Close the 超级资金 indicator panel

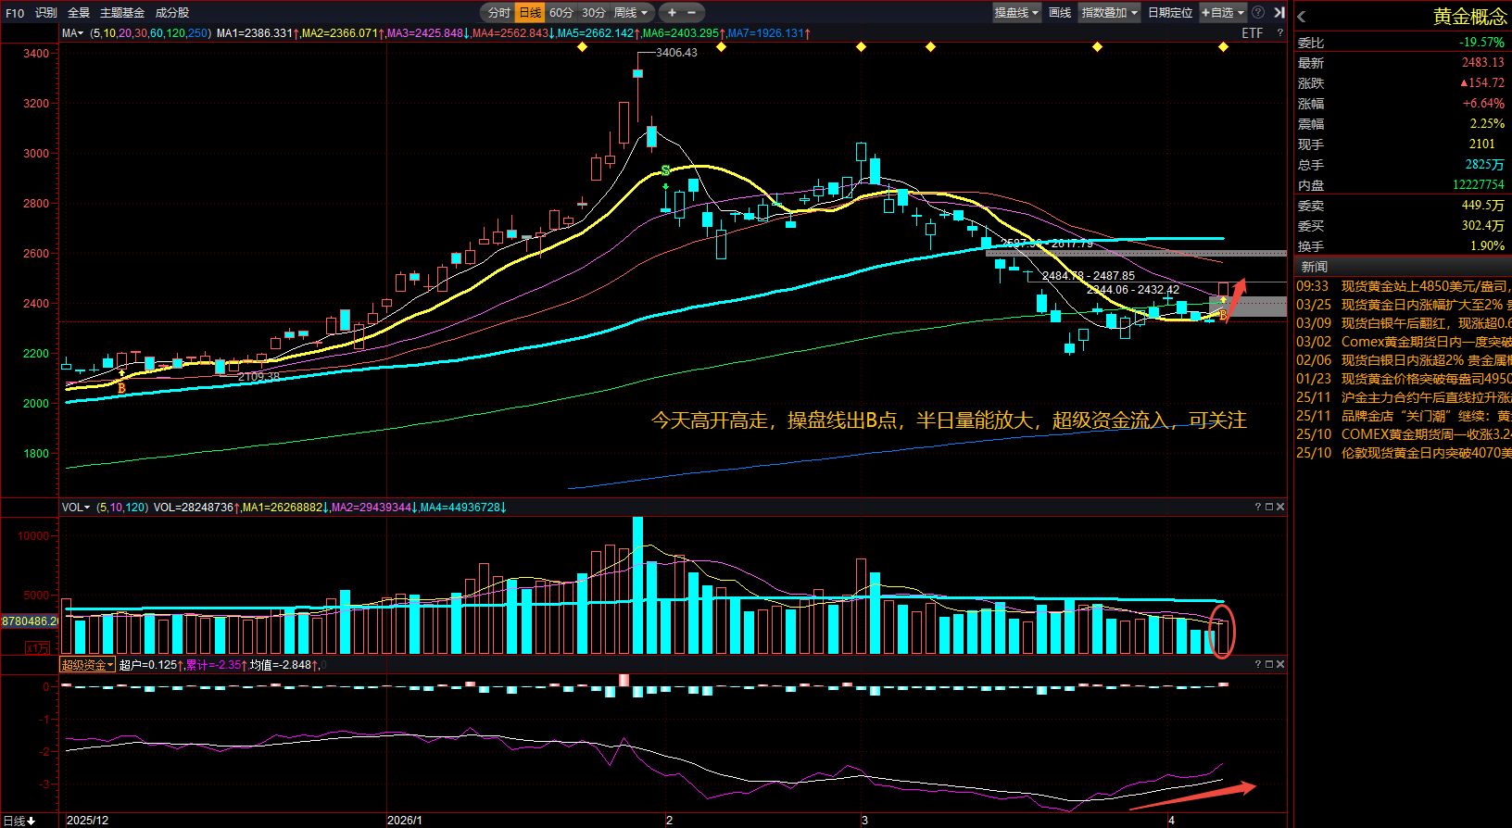(x=1280, y=664)
